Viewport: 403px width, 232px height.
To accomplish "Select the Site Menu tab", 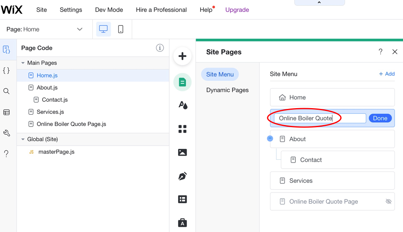I will [x=220, y=74].
